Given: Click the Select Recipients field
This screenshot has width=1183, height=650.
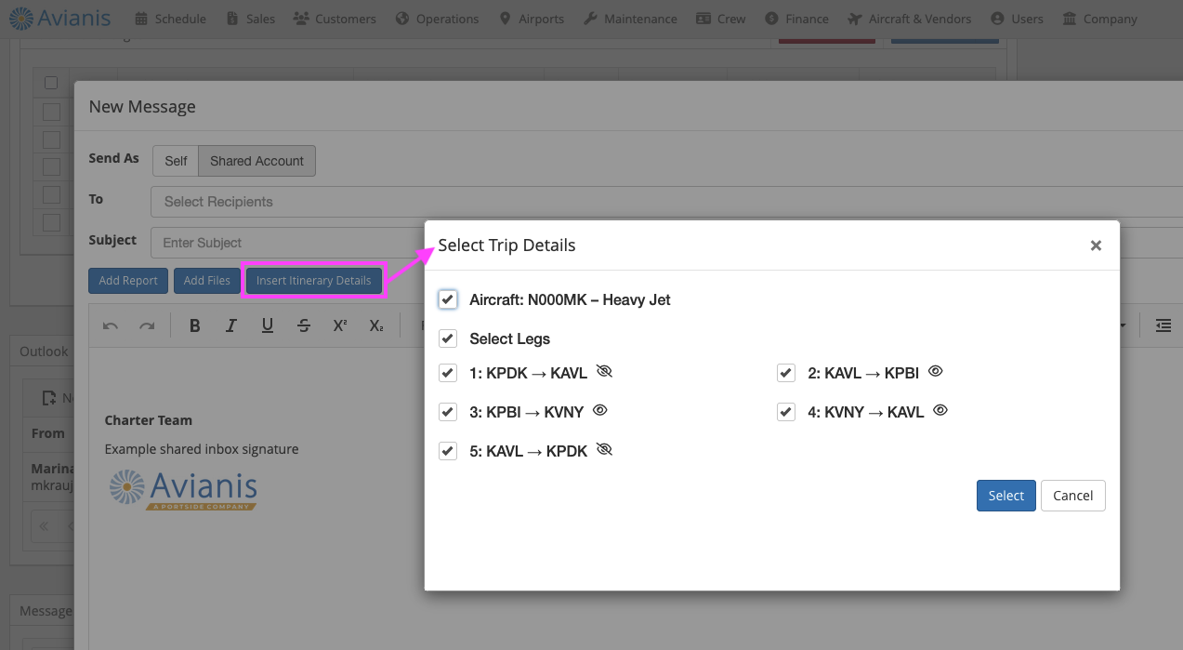Looking at the screenshot, I should pyautogui.click(x=666, y=202).
